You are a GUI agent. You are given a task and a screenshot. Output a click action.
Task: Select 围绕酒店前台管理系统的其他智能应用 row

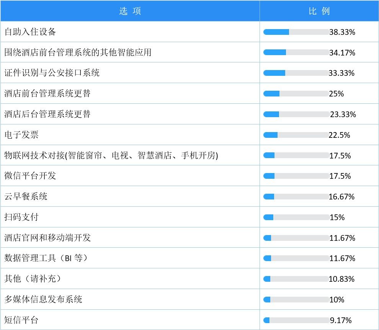pos(130,52)
